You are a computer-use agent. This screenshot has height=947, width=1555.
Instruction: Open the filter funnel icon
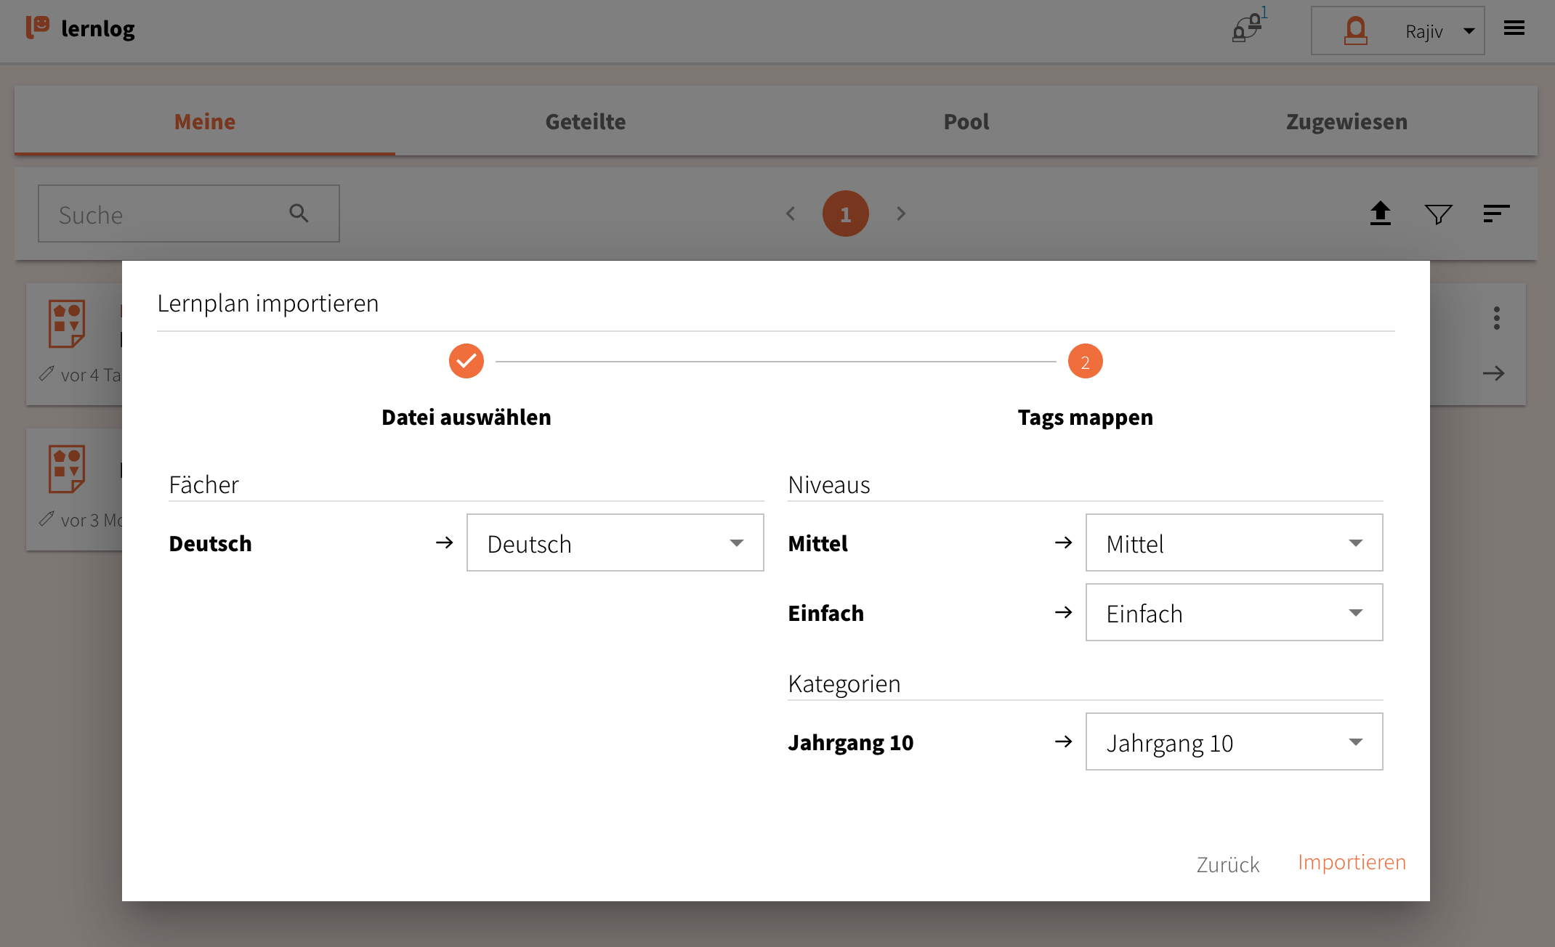tap(1438, 214)
